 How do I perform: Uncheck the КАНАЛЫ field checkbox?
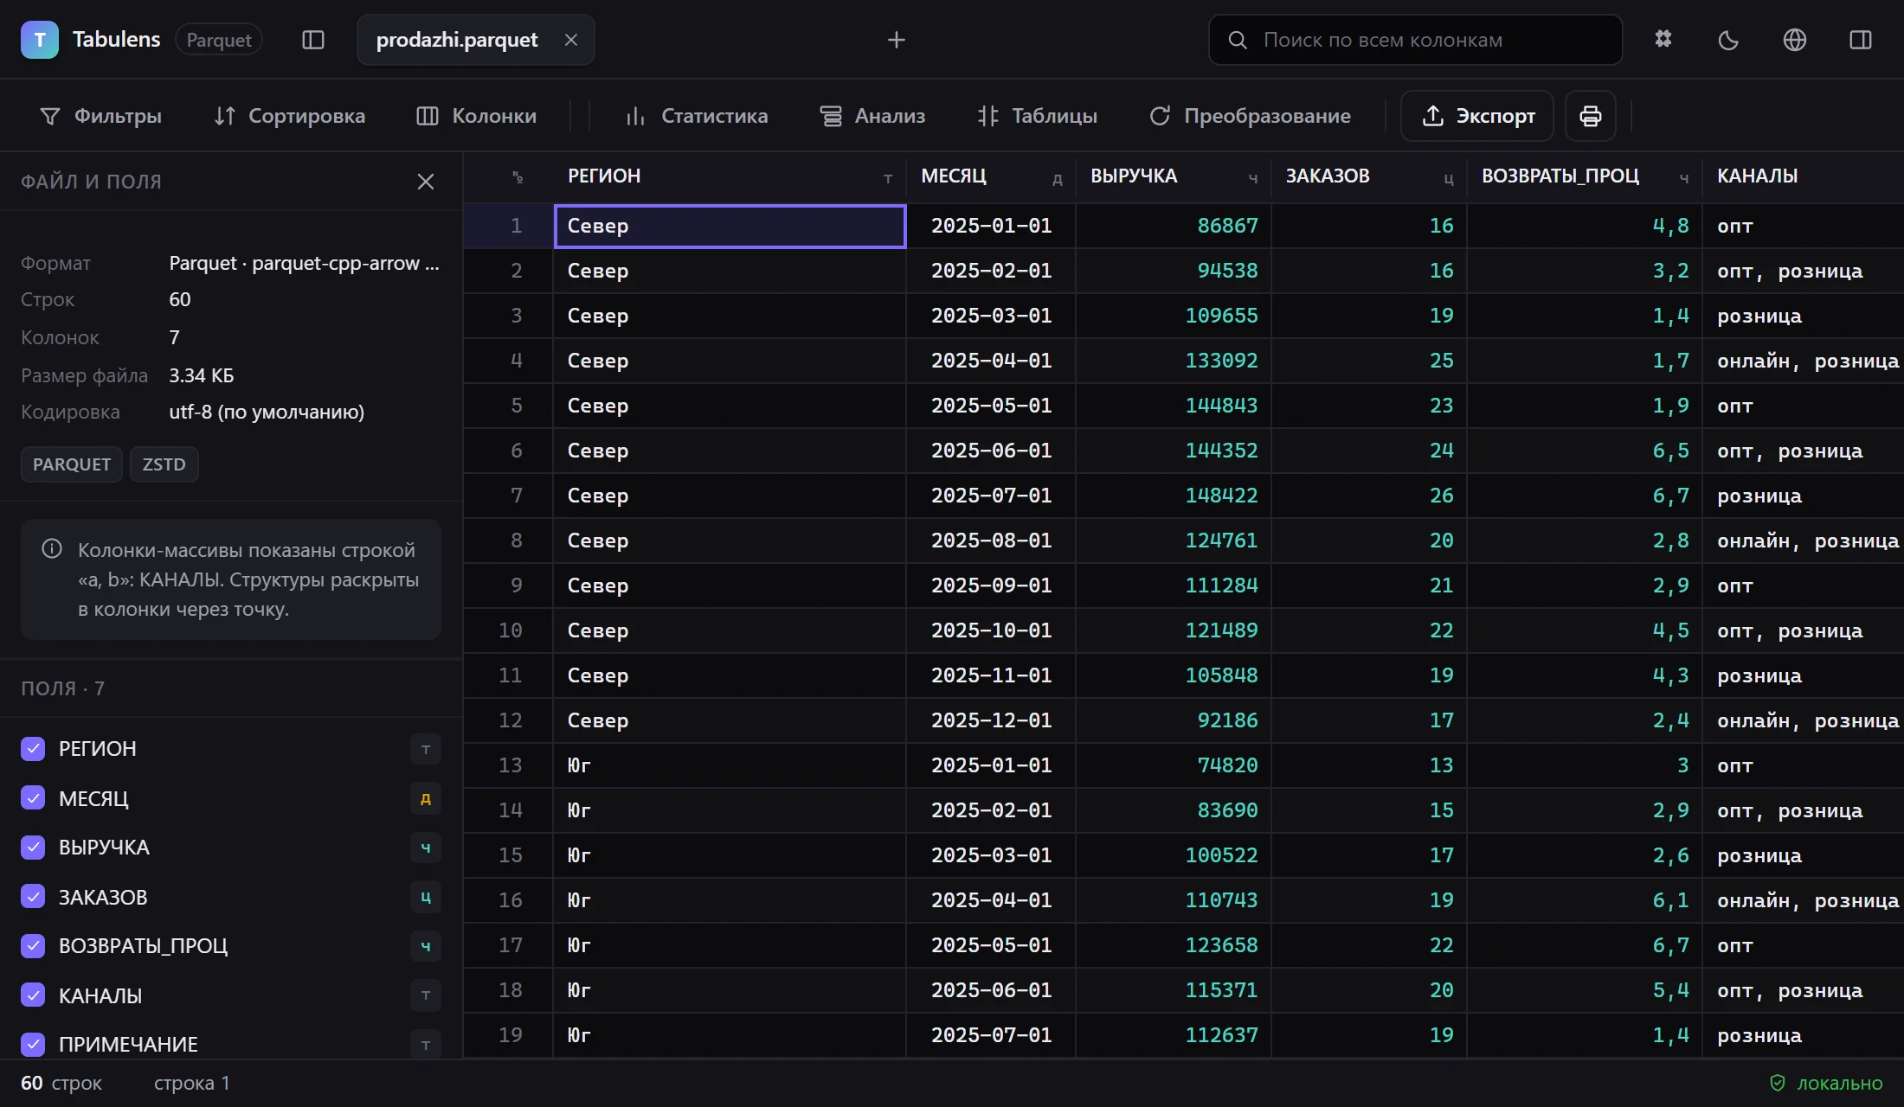[33, 995]
